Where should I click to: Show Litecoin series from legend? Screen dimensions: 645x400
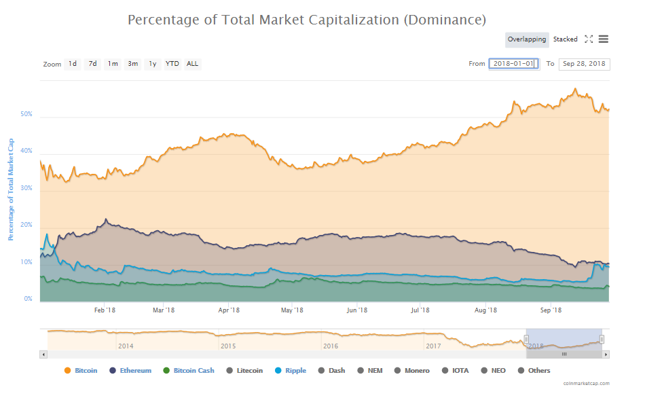(x=244, y=371)
